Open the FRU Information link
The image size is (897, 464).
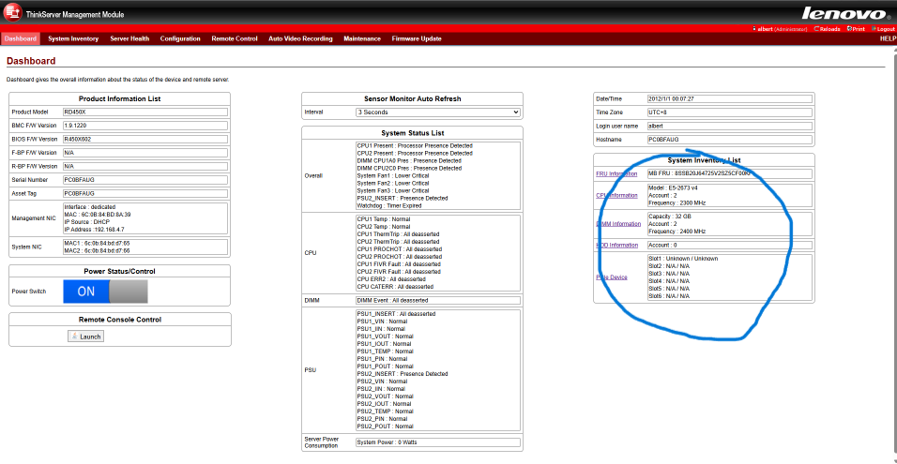click(x=616, y=174)
